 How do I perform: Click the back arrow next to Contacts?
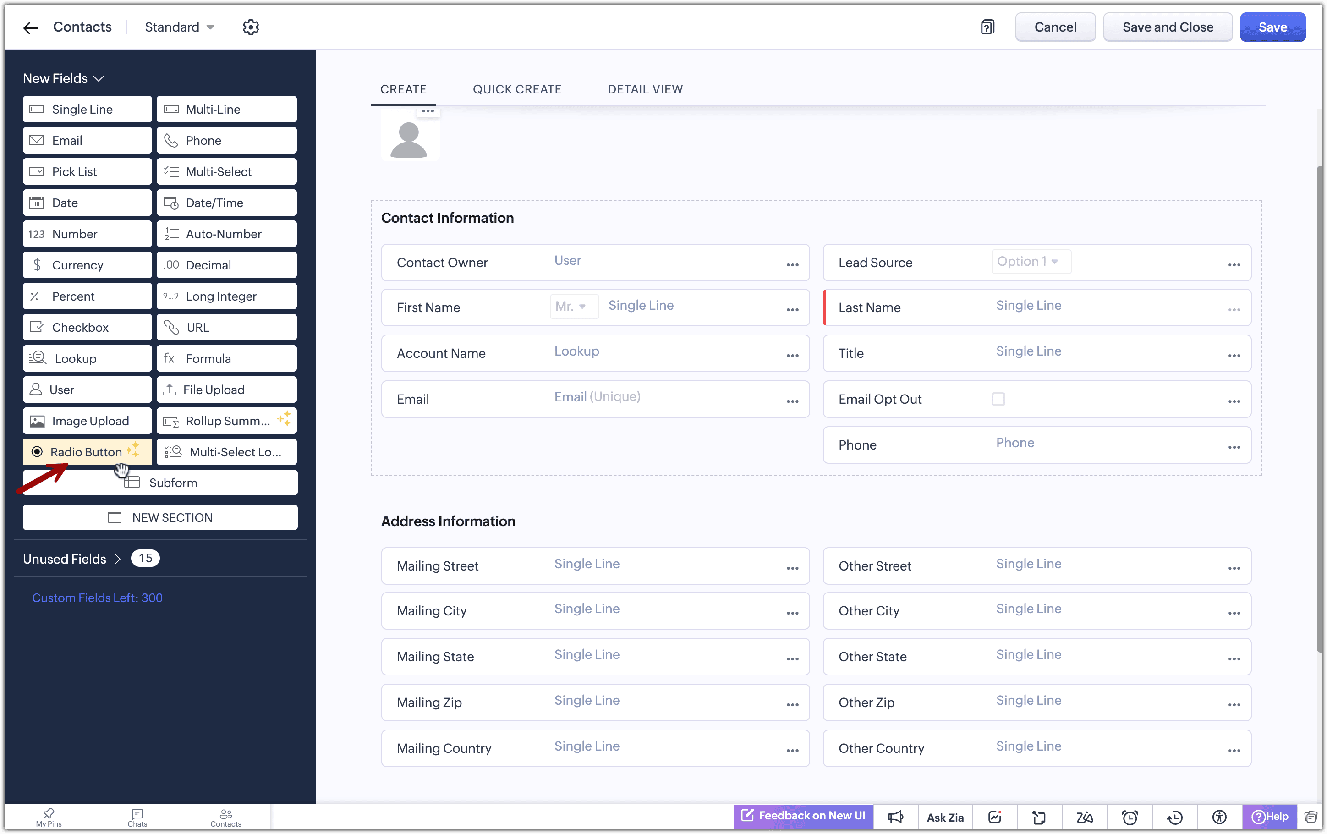tap(30, 27)
